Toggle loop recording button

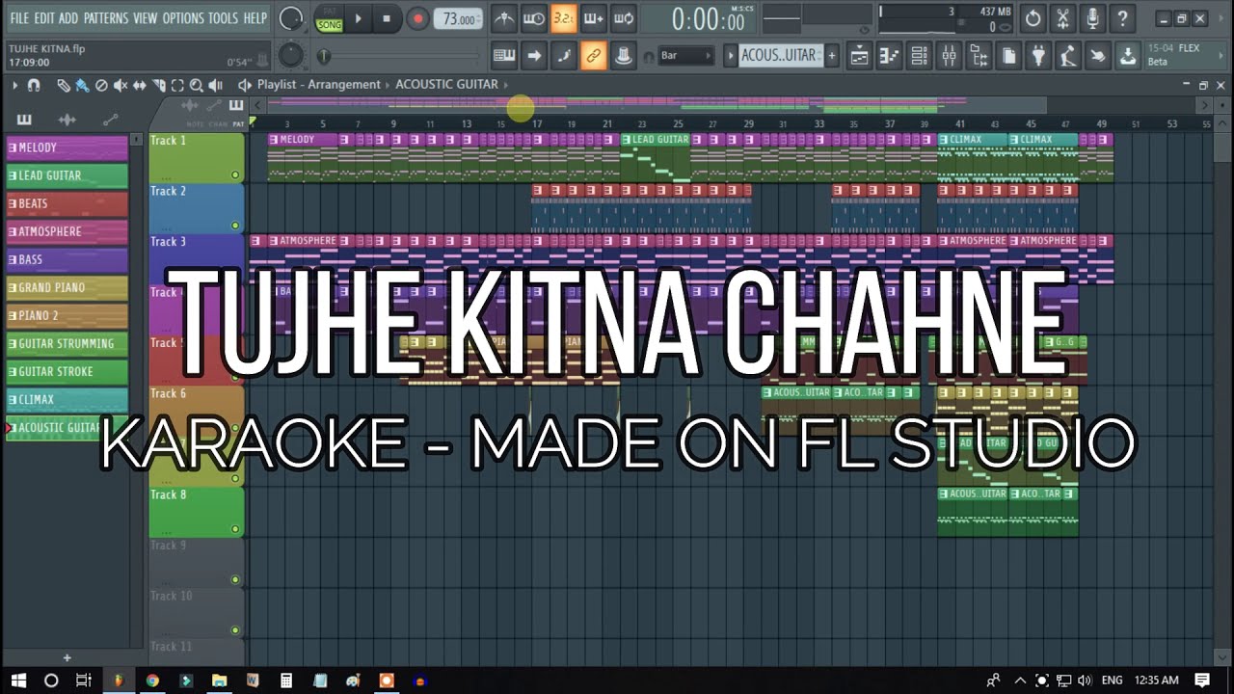click(x=624, y=18)
